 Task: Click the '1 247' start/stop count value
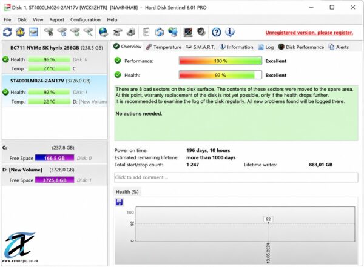[192, 165]
